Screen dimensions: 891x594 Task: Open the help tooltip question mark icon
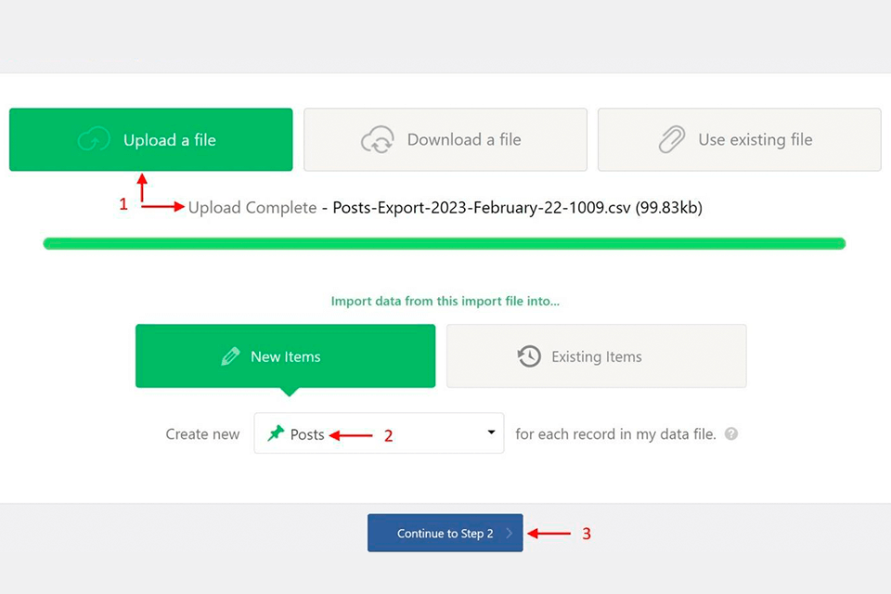click(x=731, y=433)
